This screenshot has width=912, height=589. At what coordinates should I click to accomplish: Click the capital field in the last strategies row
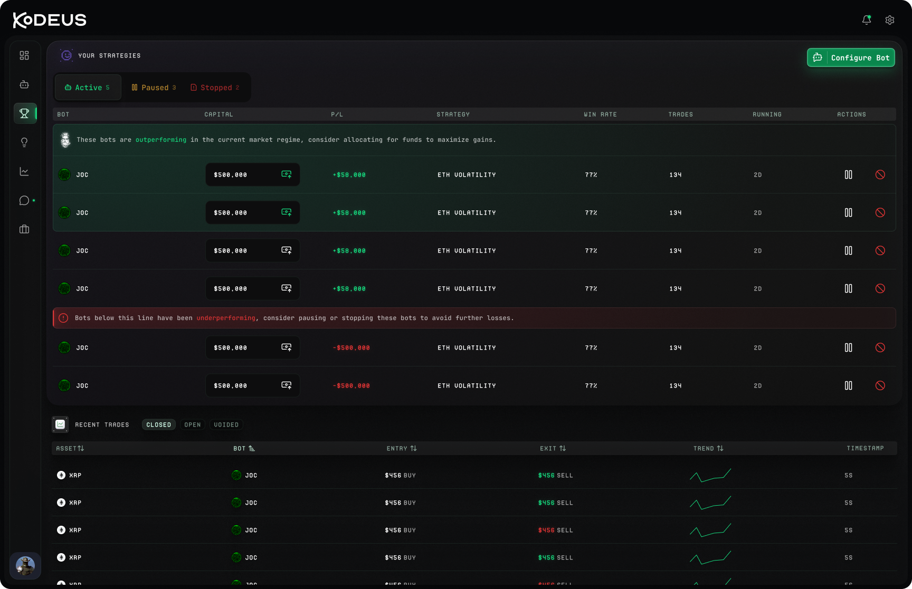[253, 385]
